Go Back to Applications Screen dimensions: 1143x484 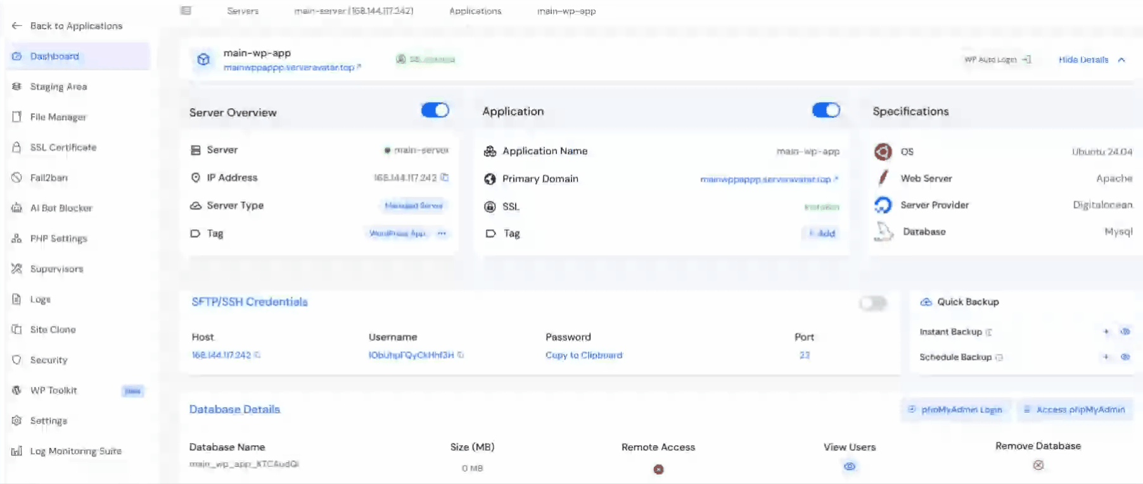pyautogui.click(x=67, y=26)
